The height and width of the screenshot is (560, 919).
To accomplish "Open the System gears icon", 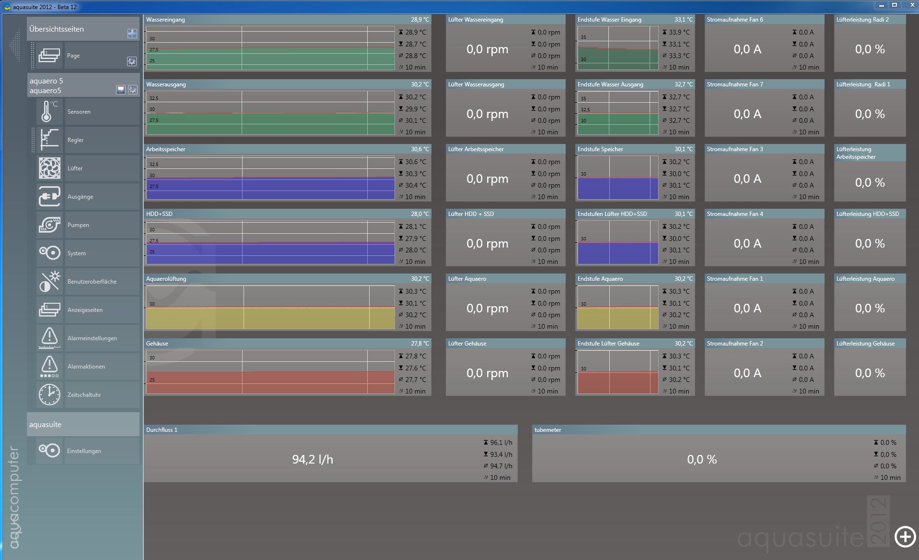I will coord(49,253).
